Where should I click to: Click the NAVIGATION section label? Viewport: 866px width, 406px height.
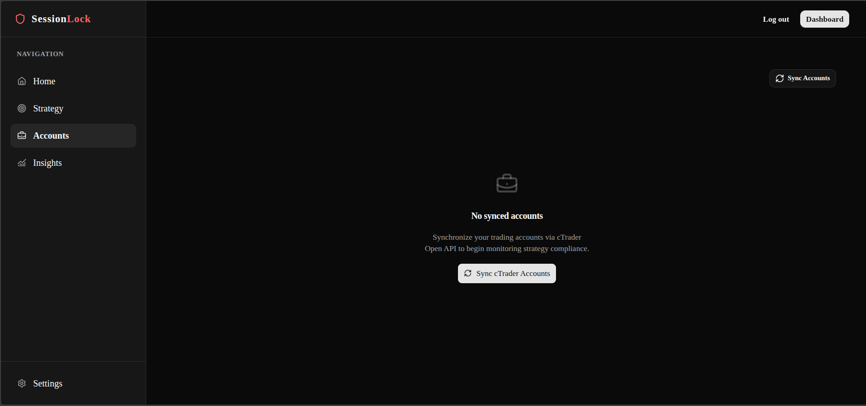(40, 54)
